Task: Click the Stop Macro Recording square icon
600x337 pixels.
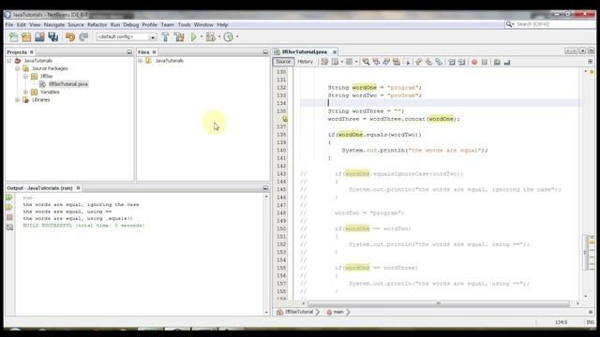Action: 485,62
